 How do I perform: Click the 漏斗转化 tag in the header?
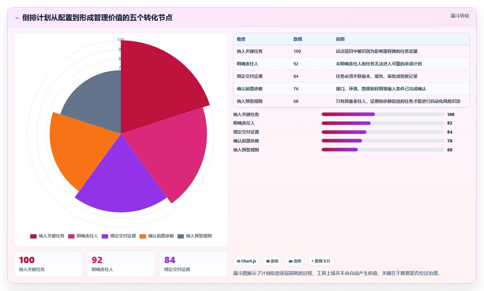click(x=460, y=16)
